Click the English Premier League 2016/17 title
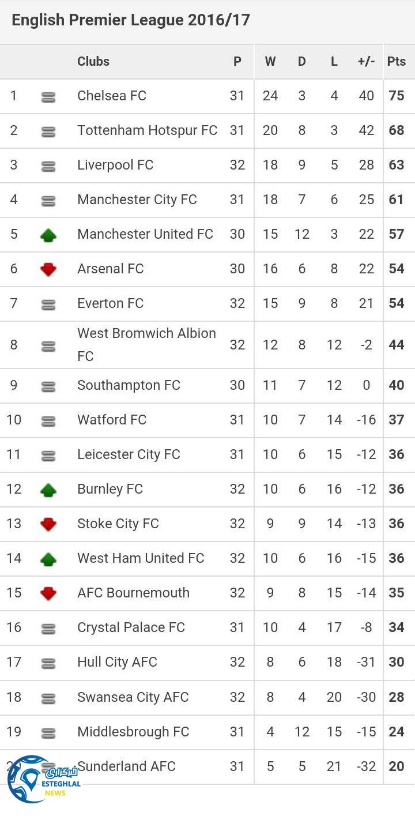 (x=131, y=20)
